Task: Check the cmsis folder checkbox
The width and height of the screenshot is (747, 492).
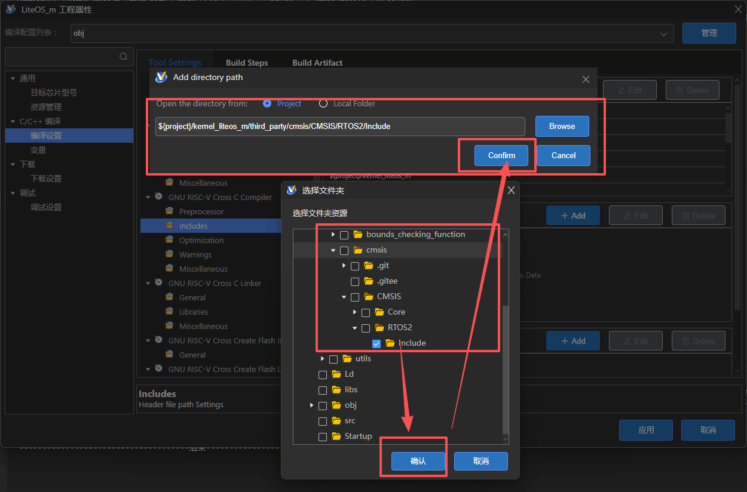Action: pos(344,250)
